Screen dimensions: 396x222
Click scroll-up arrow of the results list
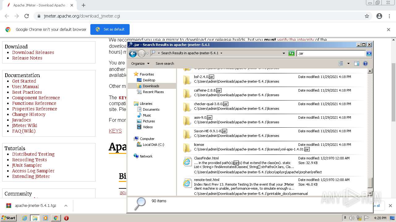(370, 71)
